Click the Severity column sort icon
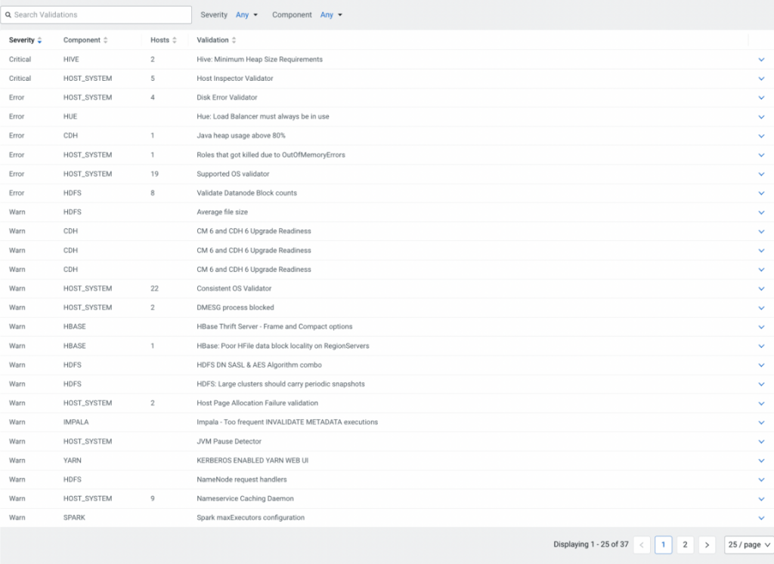The height and width of the screenshot is (564, 774). (x=39, y=40)
